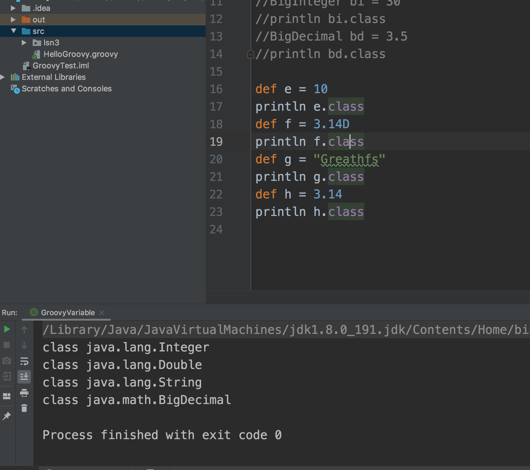The width and height of the screenshot is (530, 470).
Task: Select Scratches and Consoles
Action: pos(67,89)
